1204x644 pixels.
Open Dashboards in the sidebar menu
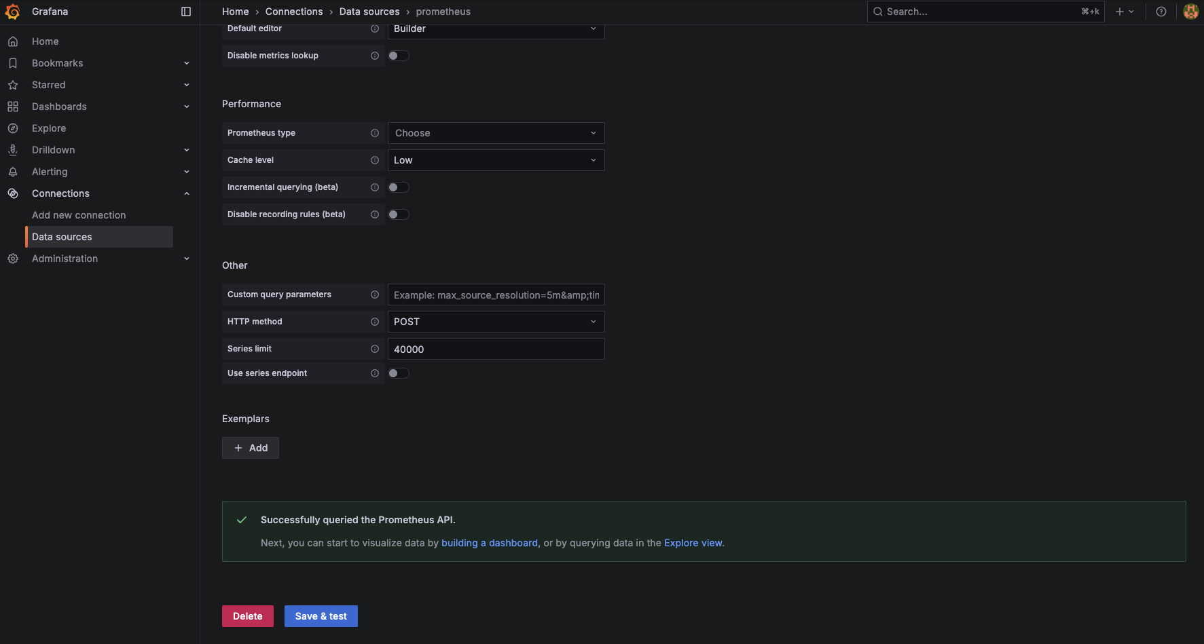pyautogui.click(x=59, y=107)
